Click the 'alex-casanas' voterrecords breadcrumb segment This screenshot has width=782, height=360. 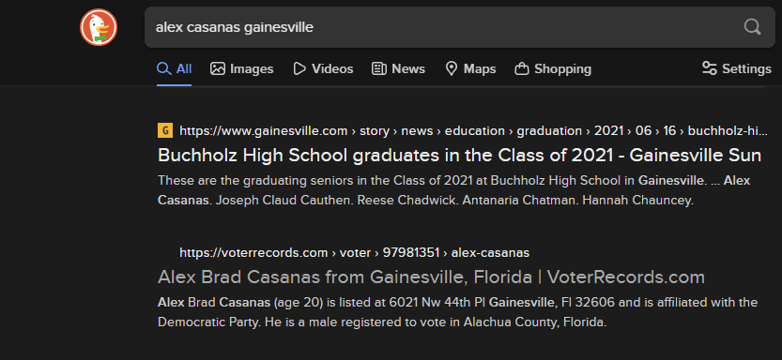490,253
